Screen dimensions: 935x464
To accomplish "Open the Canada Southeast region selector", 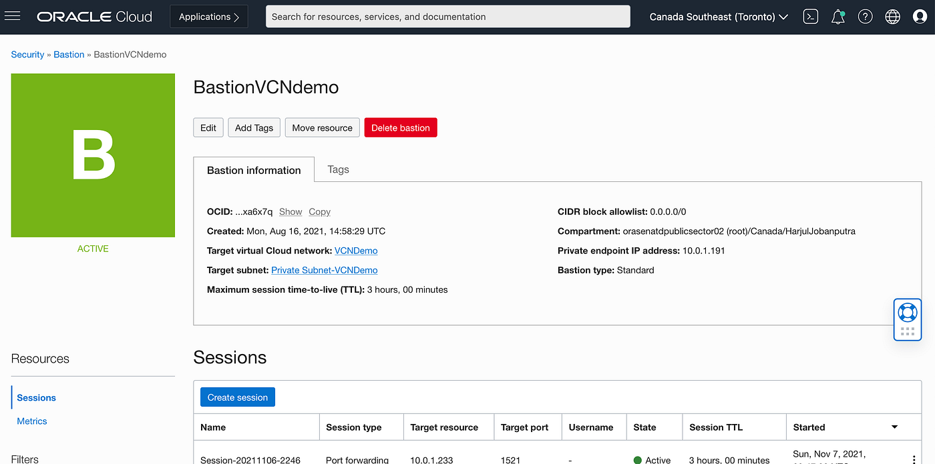I will pyautogui.click(x=718, y=17).
